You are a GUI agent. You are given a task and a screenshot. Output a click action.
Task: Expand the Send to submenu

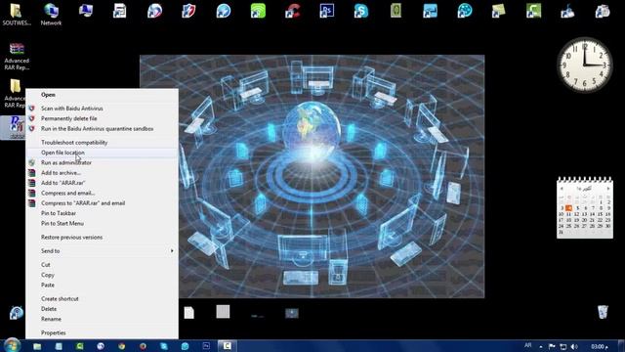click(102, 251)
